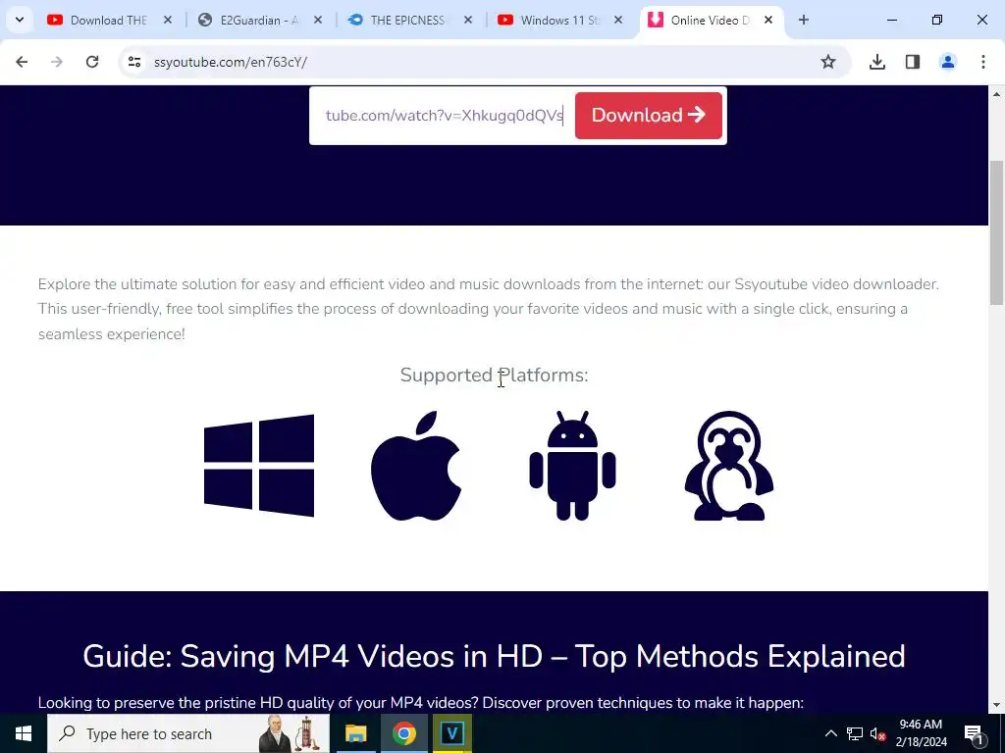Viewport: 1005px width, 753px height.
Task: Show hidden system tray icons
Action: coord(830,733)
